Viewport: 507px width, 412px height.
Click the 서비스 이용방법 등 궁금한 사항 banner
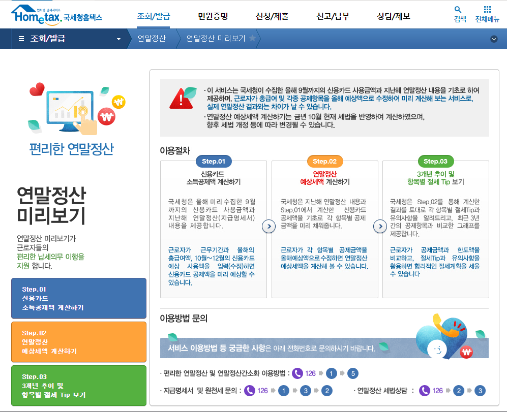[324, 348]
